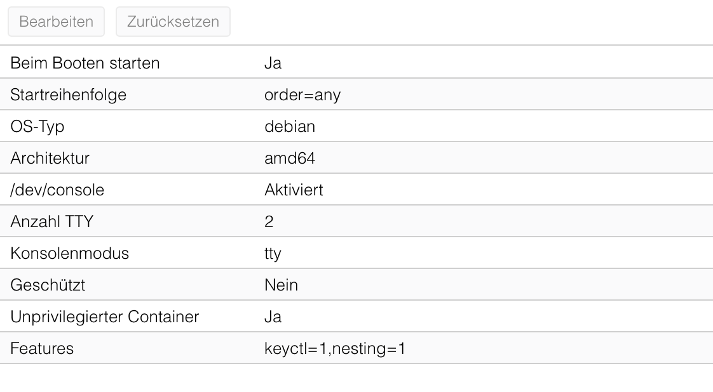Select the Geschützt row
Screen dimensions: 713x392
tap(356, 284)
